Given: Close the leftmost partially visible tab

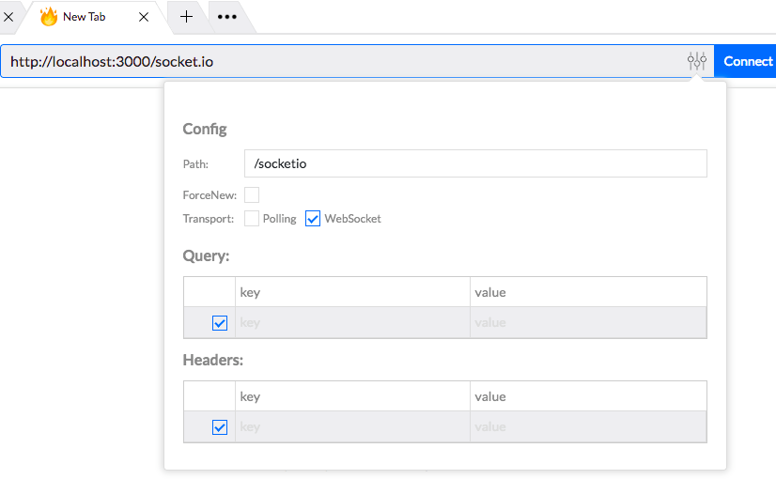Looking at the screenshot, I should point(8,17).
